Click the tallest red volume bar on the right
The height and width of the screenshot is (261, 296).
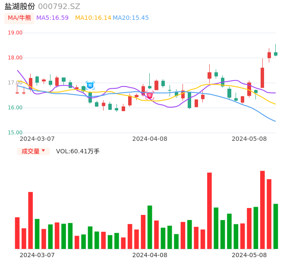(262, 210)
